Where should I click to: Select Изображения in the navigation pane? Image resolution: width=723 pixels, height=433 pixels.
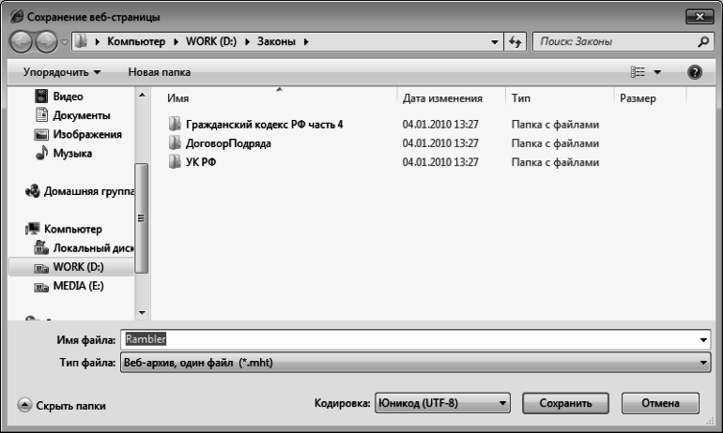pos(87,134)
